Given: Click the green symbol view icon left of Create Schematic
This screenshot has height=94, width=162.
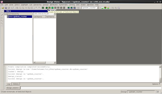Looking at the screenshot, I should pyautogui.click(x=43, y=8).
